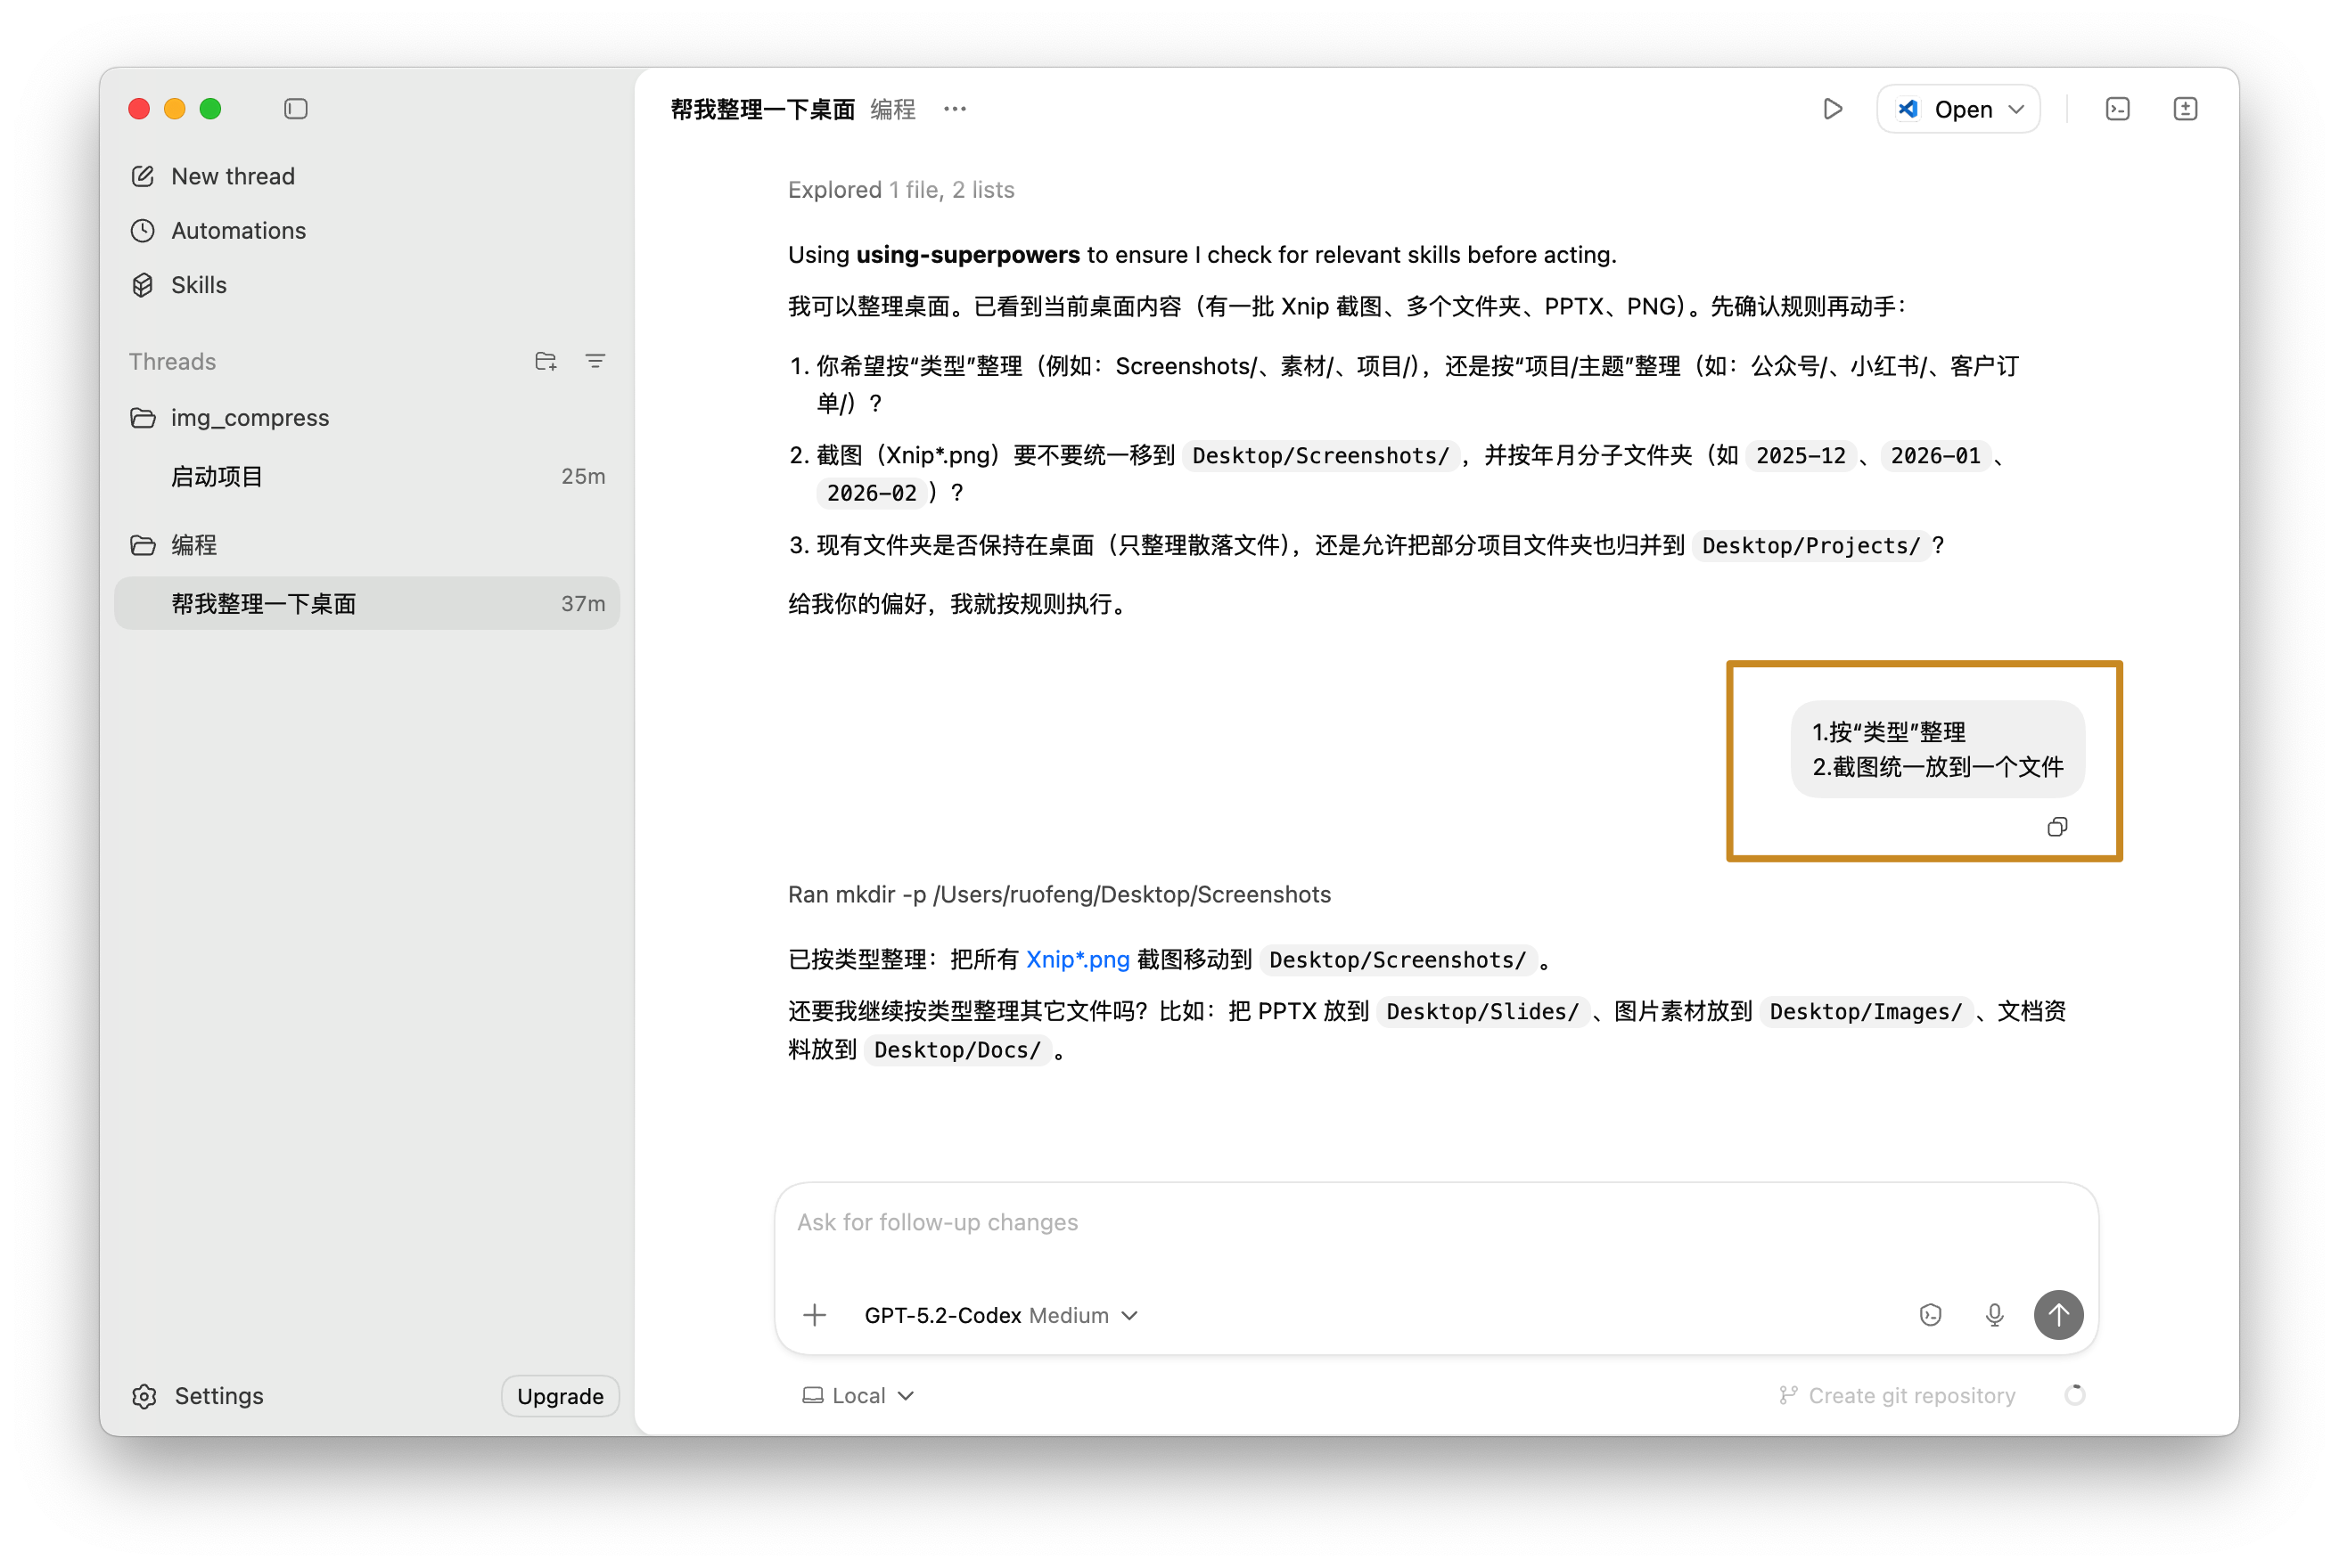The width and height of the screenshot is (2339, 1568).
Task: Open the thread options ellipsis menu
Action: point(955,109)
